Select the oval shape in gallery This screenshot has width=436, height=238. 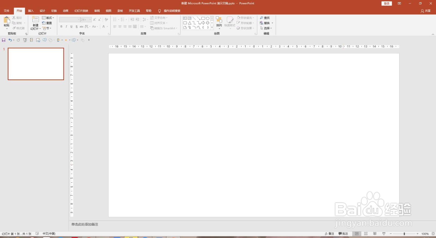[208, 18]
